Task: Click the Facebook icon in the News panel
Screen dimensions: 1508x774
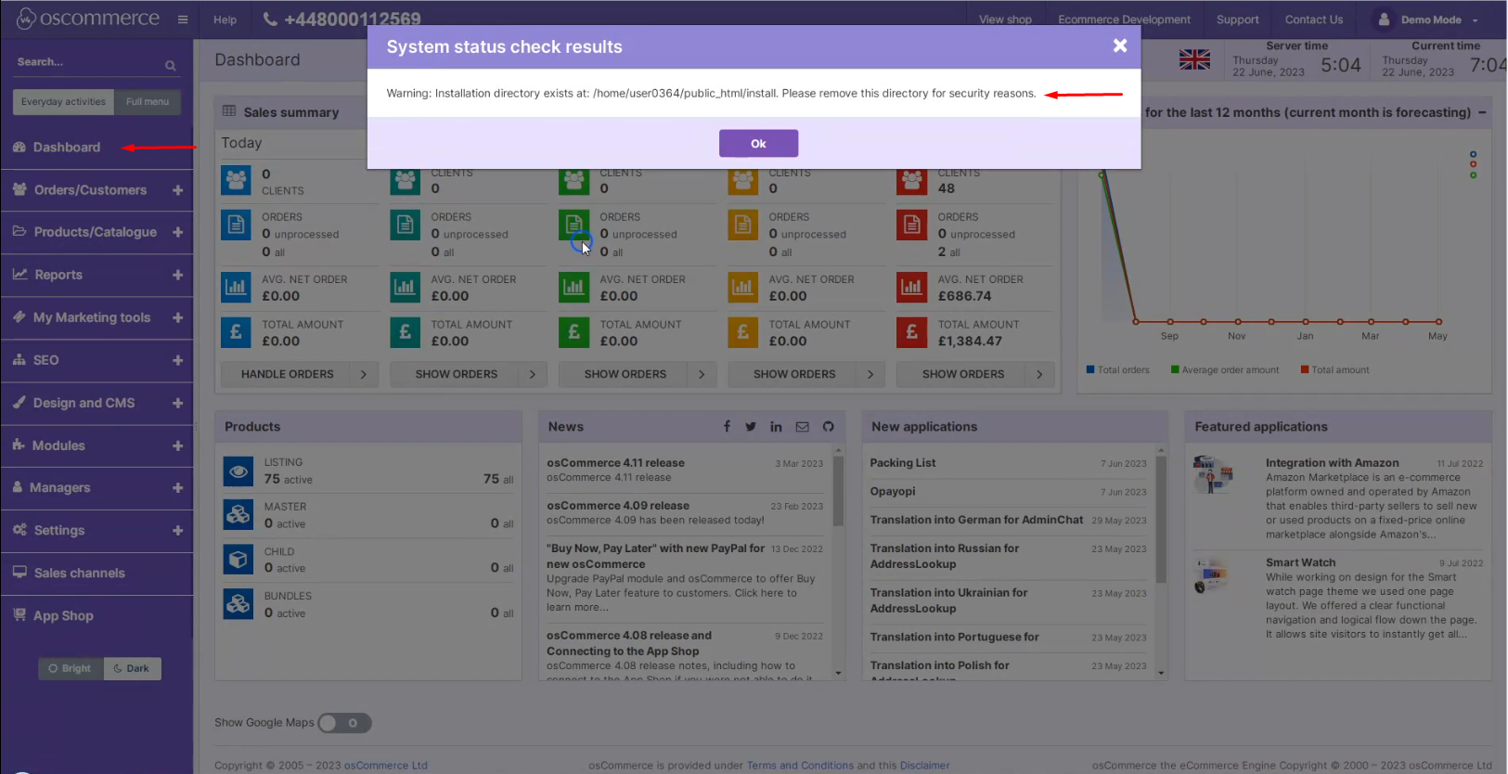Action: tap(727, 427)
